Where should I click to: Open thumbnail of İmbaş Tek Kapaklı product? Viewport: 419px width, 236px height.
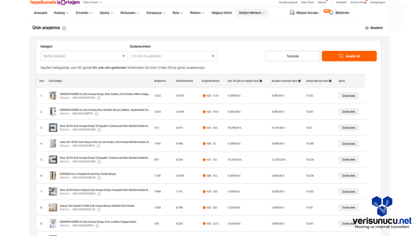point(53,207)
